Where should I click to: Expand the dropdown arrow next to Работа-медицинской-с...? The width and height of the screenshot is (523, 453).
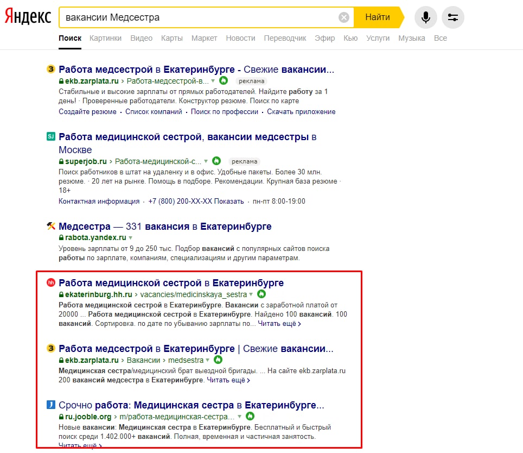pyautogui.click(x=206, y=161)
